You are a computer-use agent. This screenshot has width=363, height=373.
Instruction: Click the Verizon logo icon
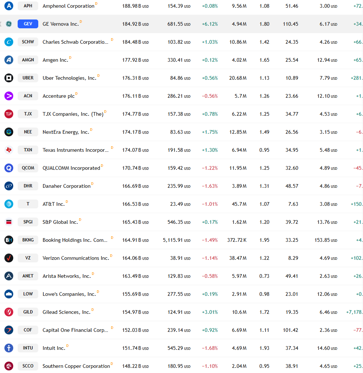(9, 258)
